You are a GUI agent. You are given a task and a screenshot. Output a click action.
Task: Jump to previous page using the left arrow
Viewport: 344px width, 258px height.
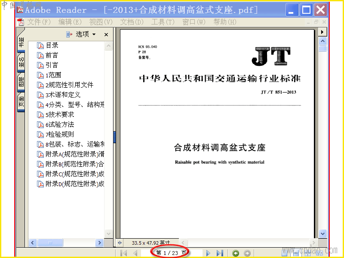coord(135,253)
